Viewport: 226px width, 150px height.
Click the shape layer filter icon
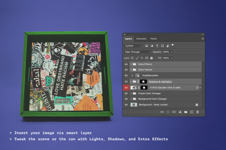pyautogui.click(x=162, y=46)
